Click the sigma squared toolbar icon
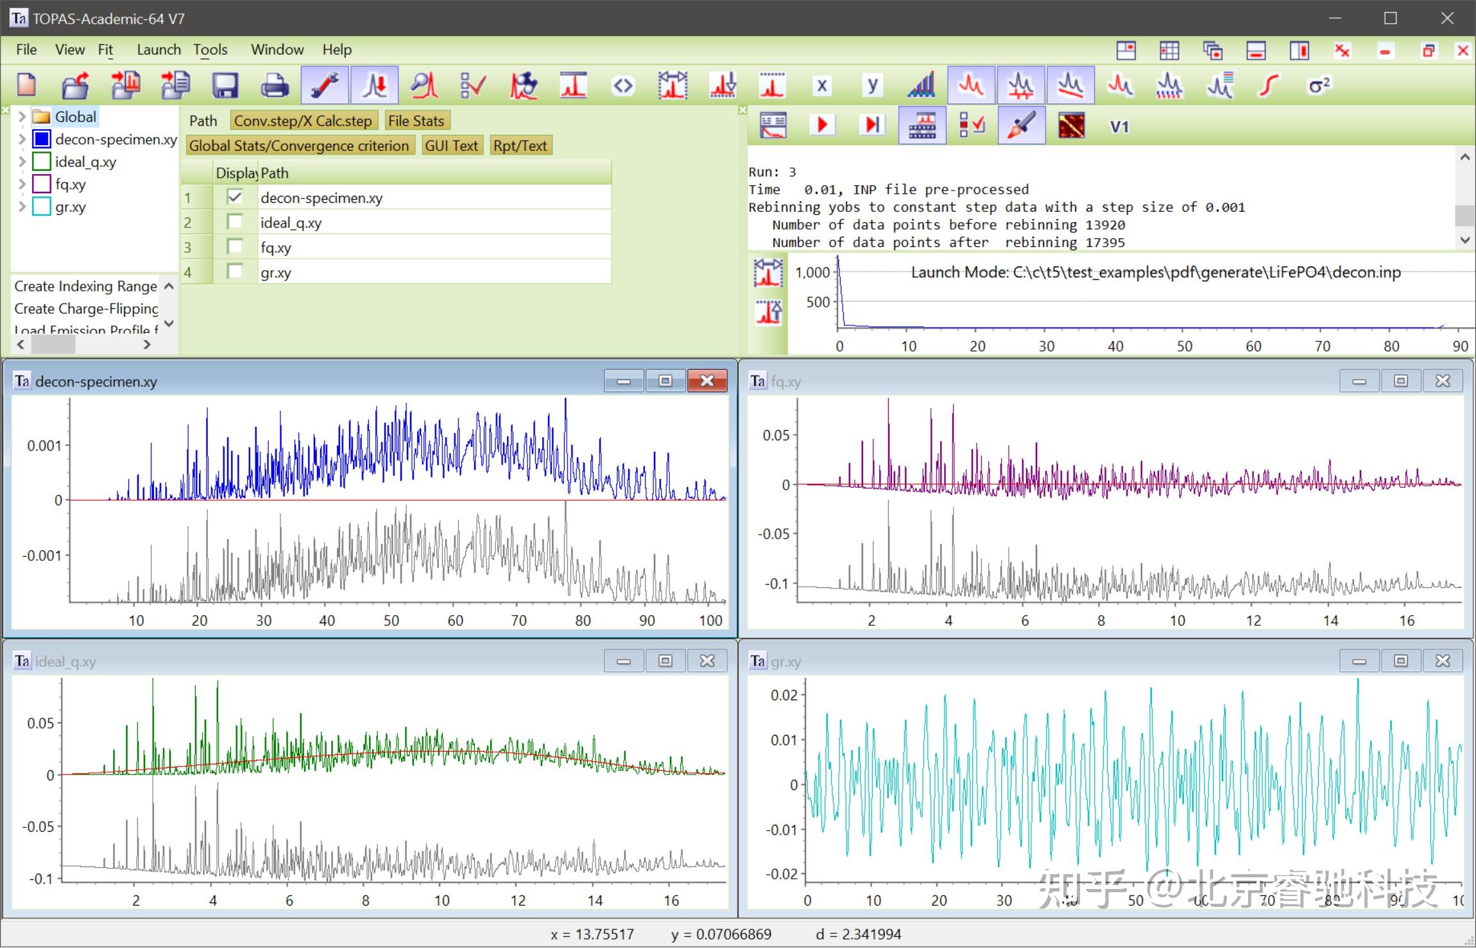 pos(1319,85)
